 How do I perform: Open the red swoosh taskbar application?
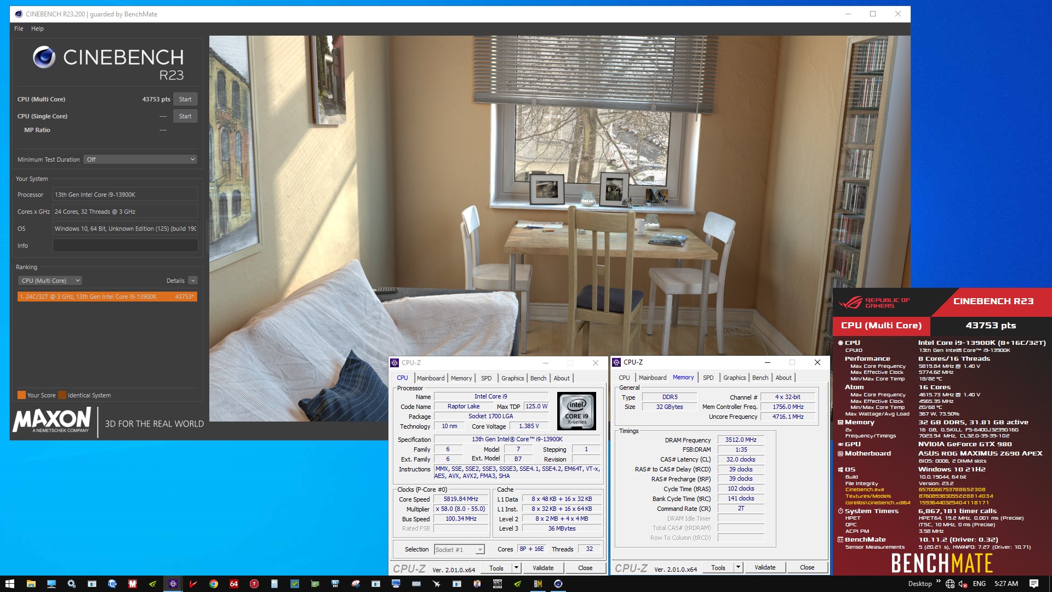[193, 584]
